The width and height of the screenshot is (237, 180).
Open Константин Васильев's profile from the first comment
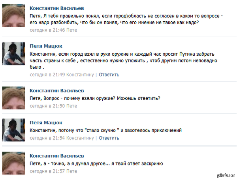pos(56,8)
